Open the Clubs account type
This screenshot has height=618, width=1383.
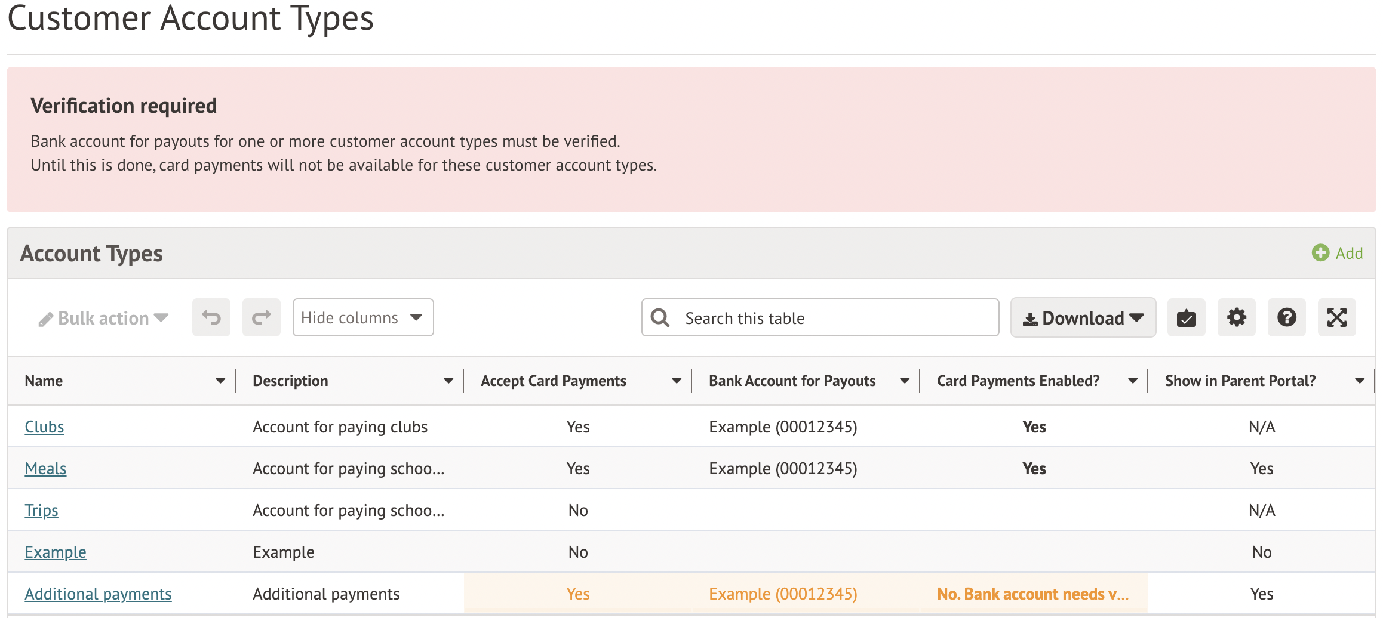tap(44, 427)
